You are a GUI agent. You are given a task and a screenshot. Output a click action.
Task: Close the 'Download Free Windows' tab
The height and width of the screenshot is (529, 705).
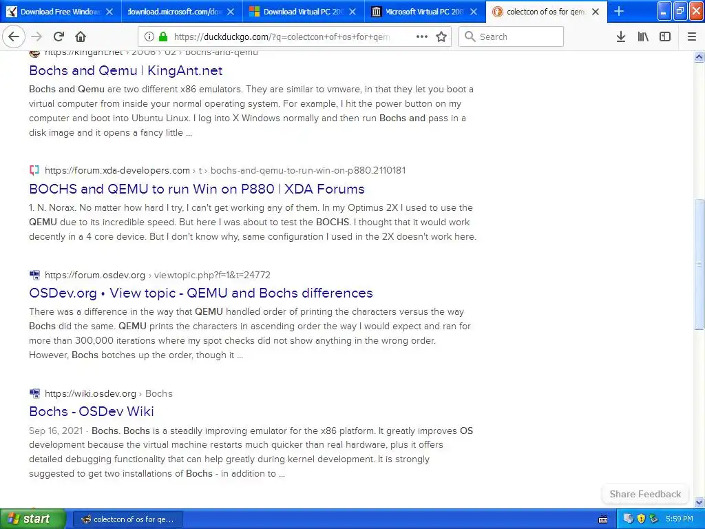109,12
